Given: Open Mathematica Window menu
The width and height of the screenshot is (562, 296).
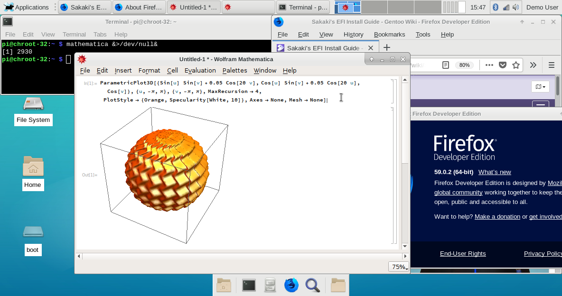Looking at the screenshot, I should pos(265,71).
